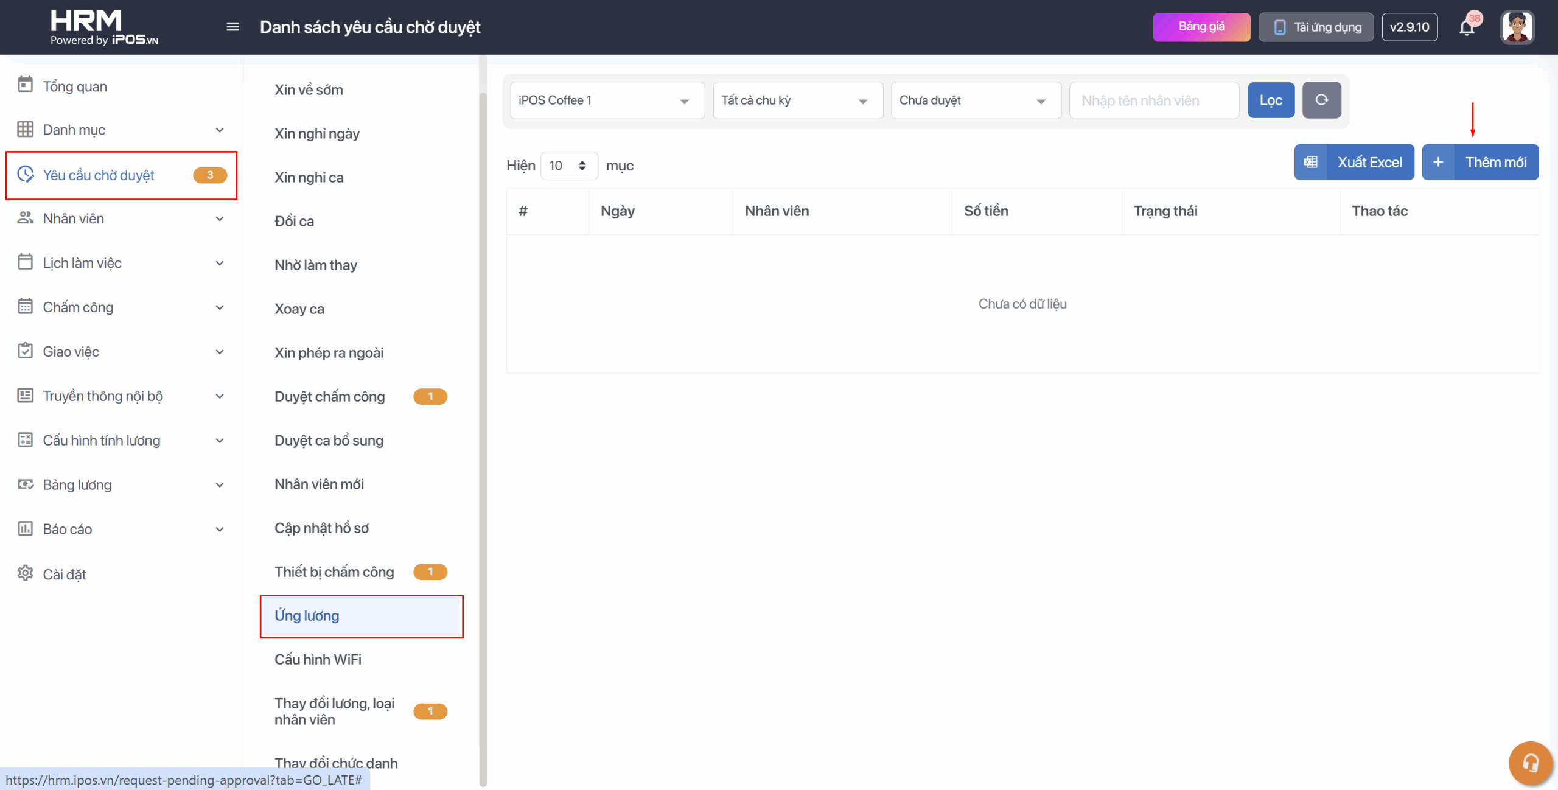The width and height of the screenshot is (1558, 790).
Task: Open the iPOS Coffee 1 branch dropdown
Action: click(607, 100)
